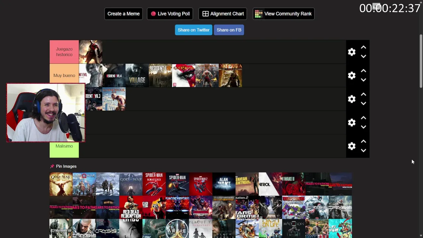Move Muy bueno row up with arrow
This screenshot has height=238, width=423.
[364, 71]
